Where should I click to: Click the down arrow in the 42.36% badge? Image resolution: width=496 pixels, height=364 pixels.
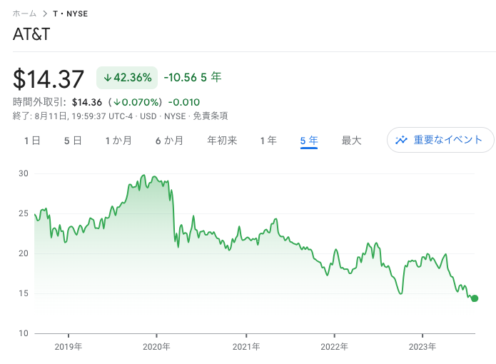[108, 78]
